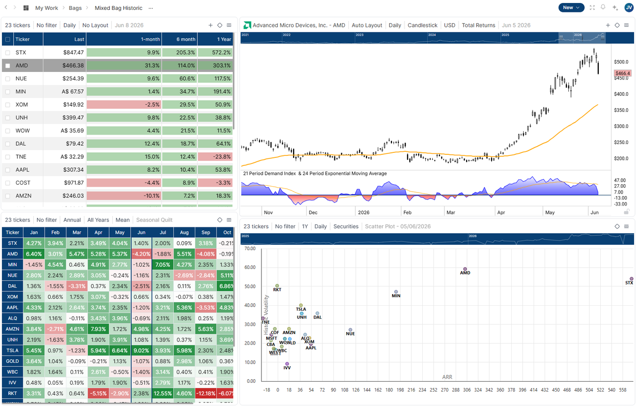Open All Years dropdown in Seasonal Quilt

[98, 220]
